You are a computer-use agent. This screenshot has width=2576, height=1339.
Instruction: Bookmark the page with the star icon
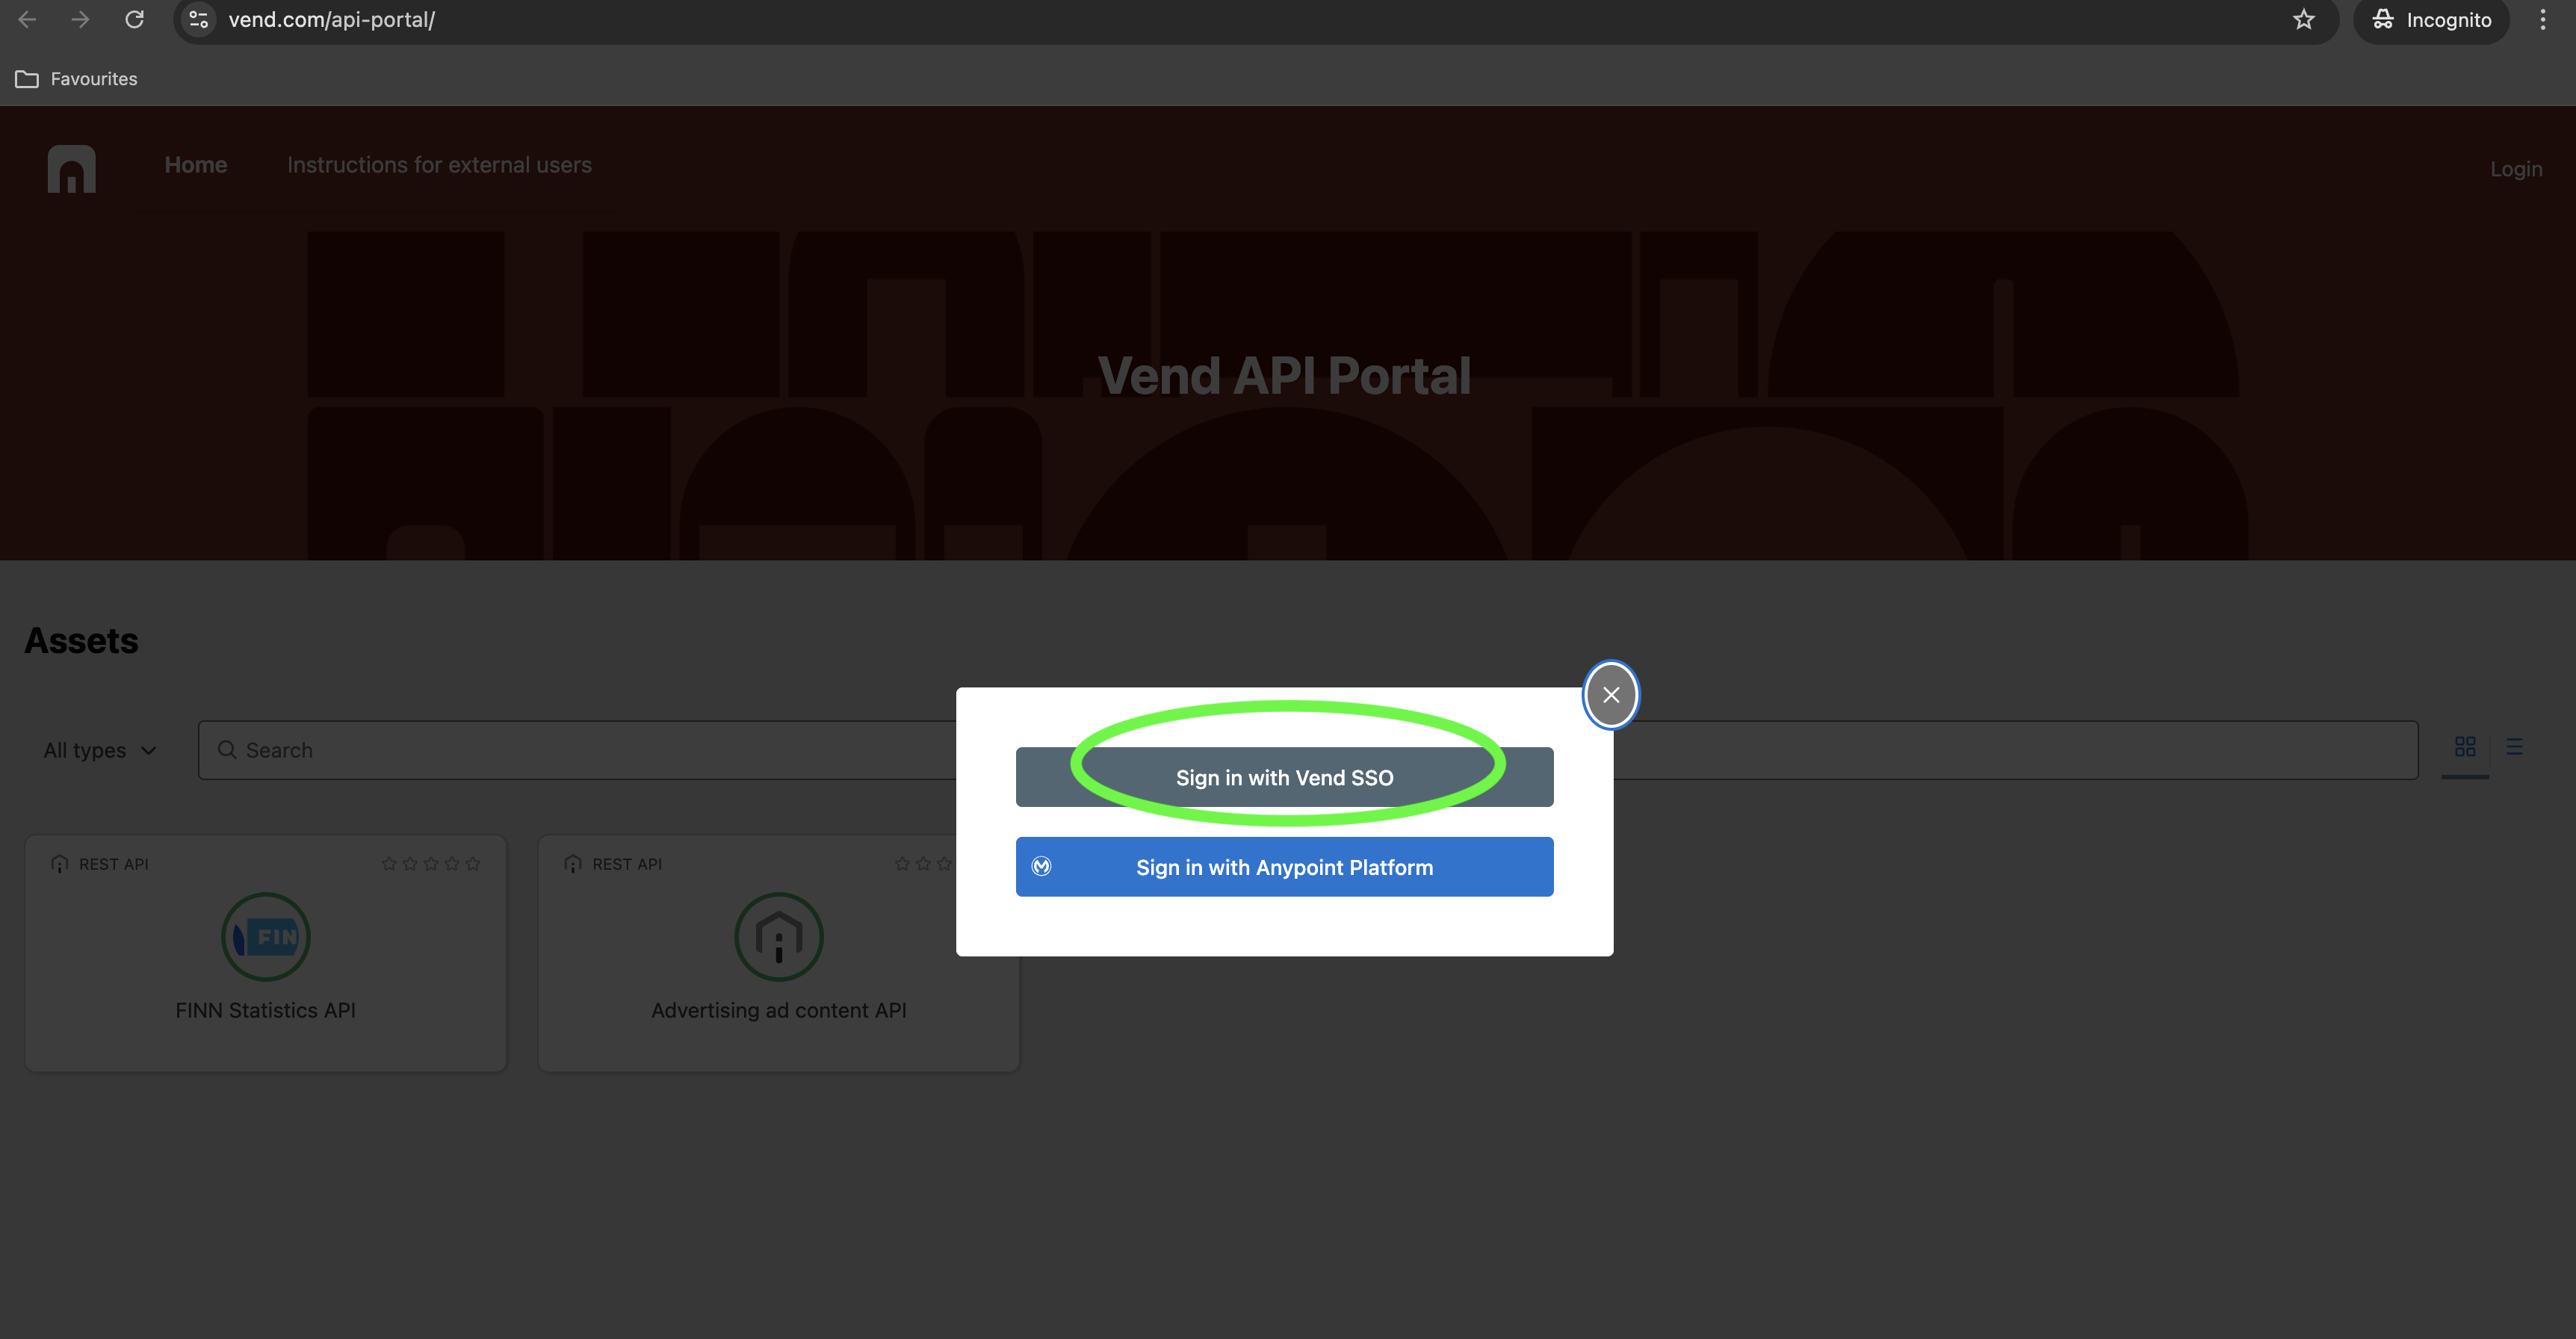pos(2304,19)
